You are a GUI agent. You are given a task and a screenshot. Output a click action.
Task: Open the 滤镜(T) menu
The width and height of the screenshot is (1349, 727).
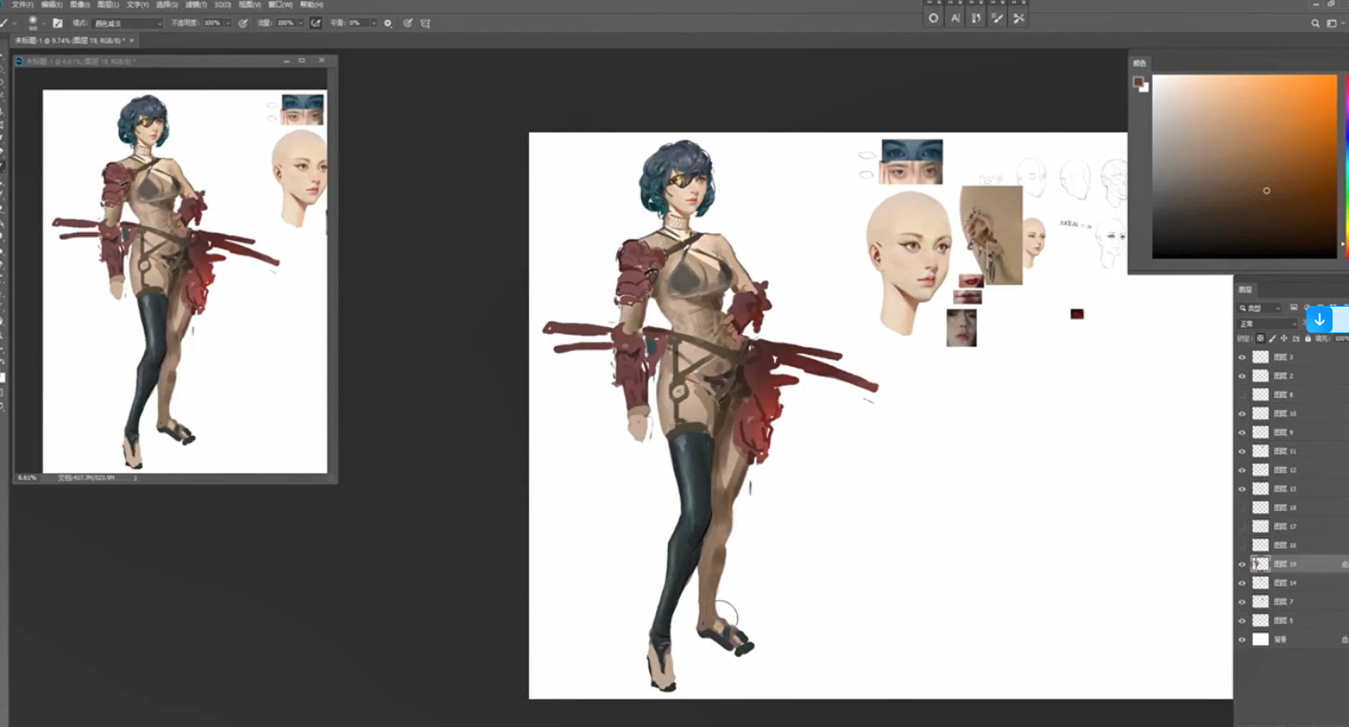click(x=195, y=4)
